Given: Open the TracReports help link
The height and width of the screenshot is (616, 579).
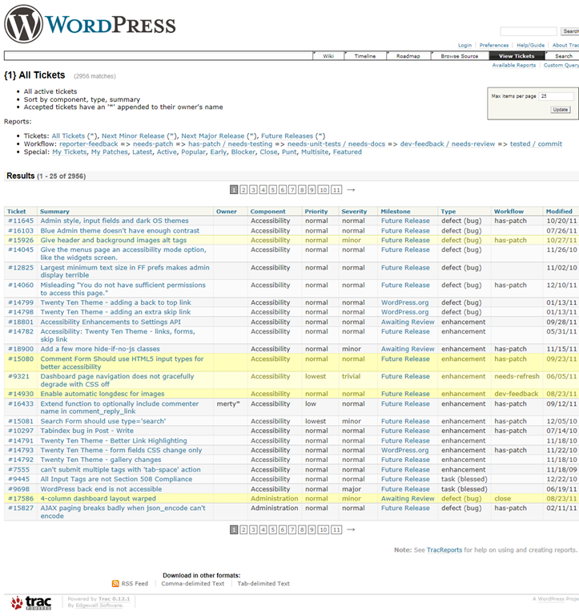Looking at the screenshot, I should tap(444, 550).
